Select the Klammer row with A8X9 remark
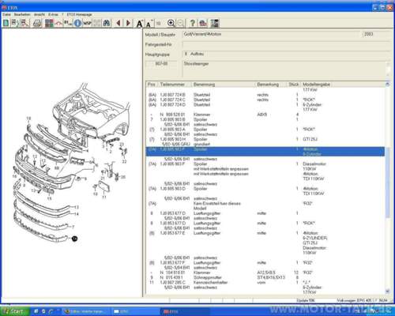Screen dimensions: 395x316 (265, 115)
